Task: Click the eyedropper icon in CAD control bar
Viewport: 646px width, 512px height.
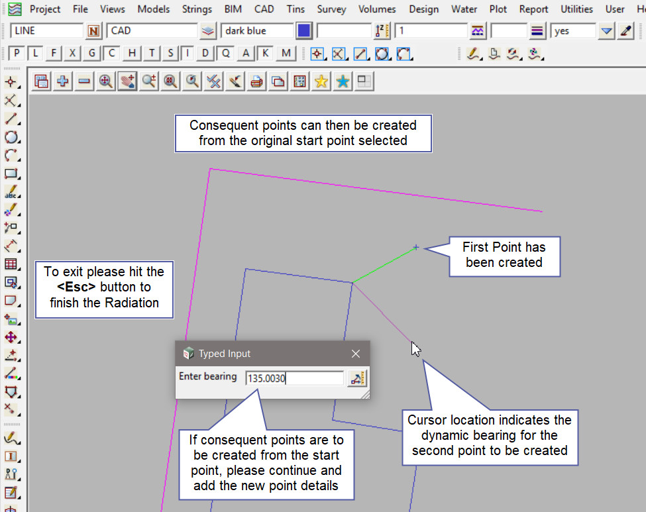Action: coord(626,31)
